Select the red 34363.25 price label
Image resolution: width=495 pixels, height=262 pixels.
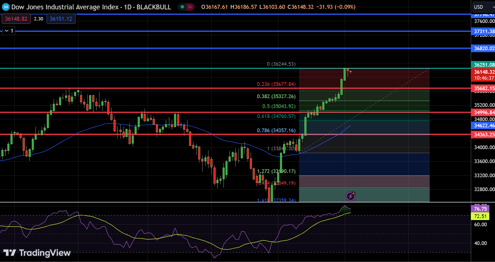483,135
